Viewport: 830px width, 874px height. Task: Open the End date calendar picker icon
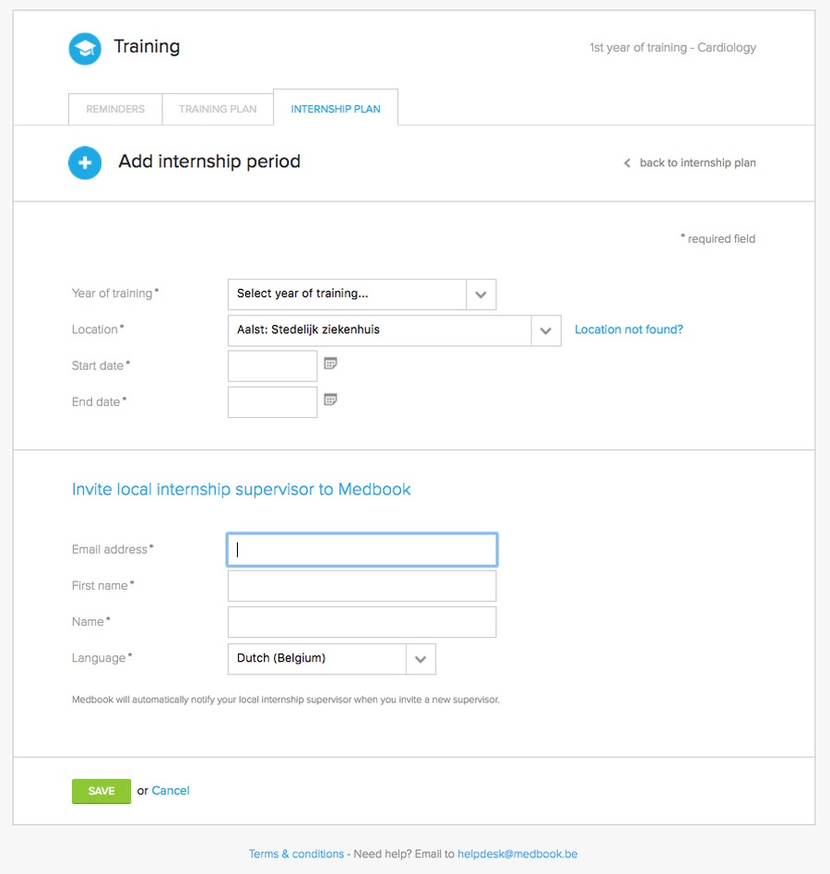(x=330, y=400)
